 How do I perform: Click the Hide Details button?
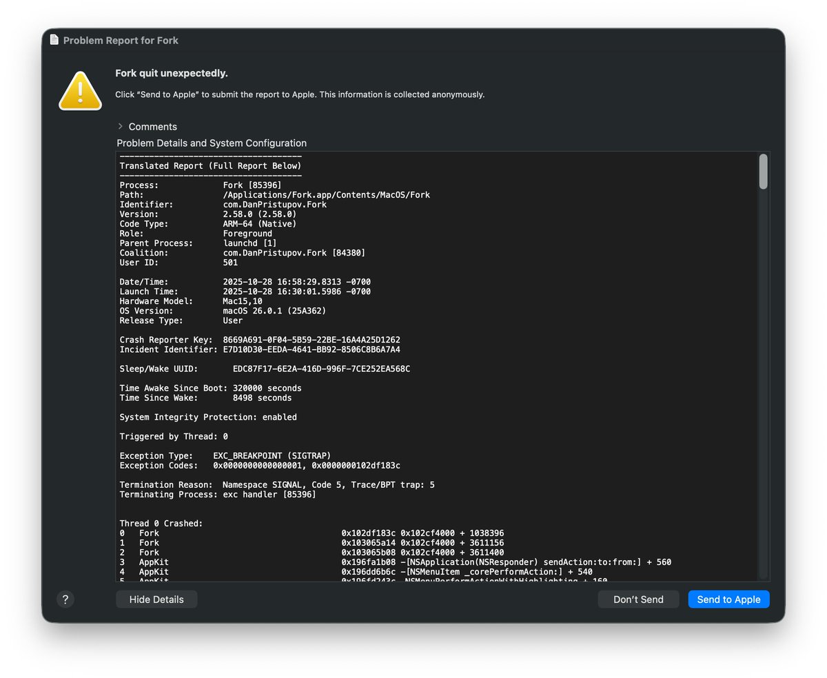(156, 599)
